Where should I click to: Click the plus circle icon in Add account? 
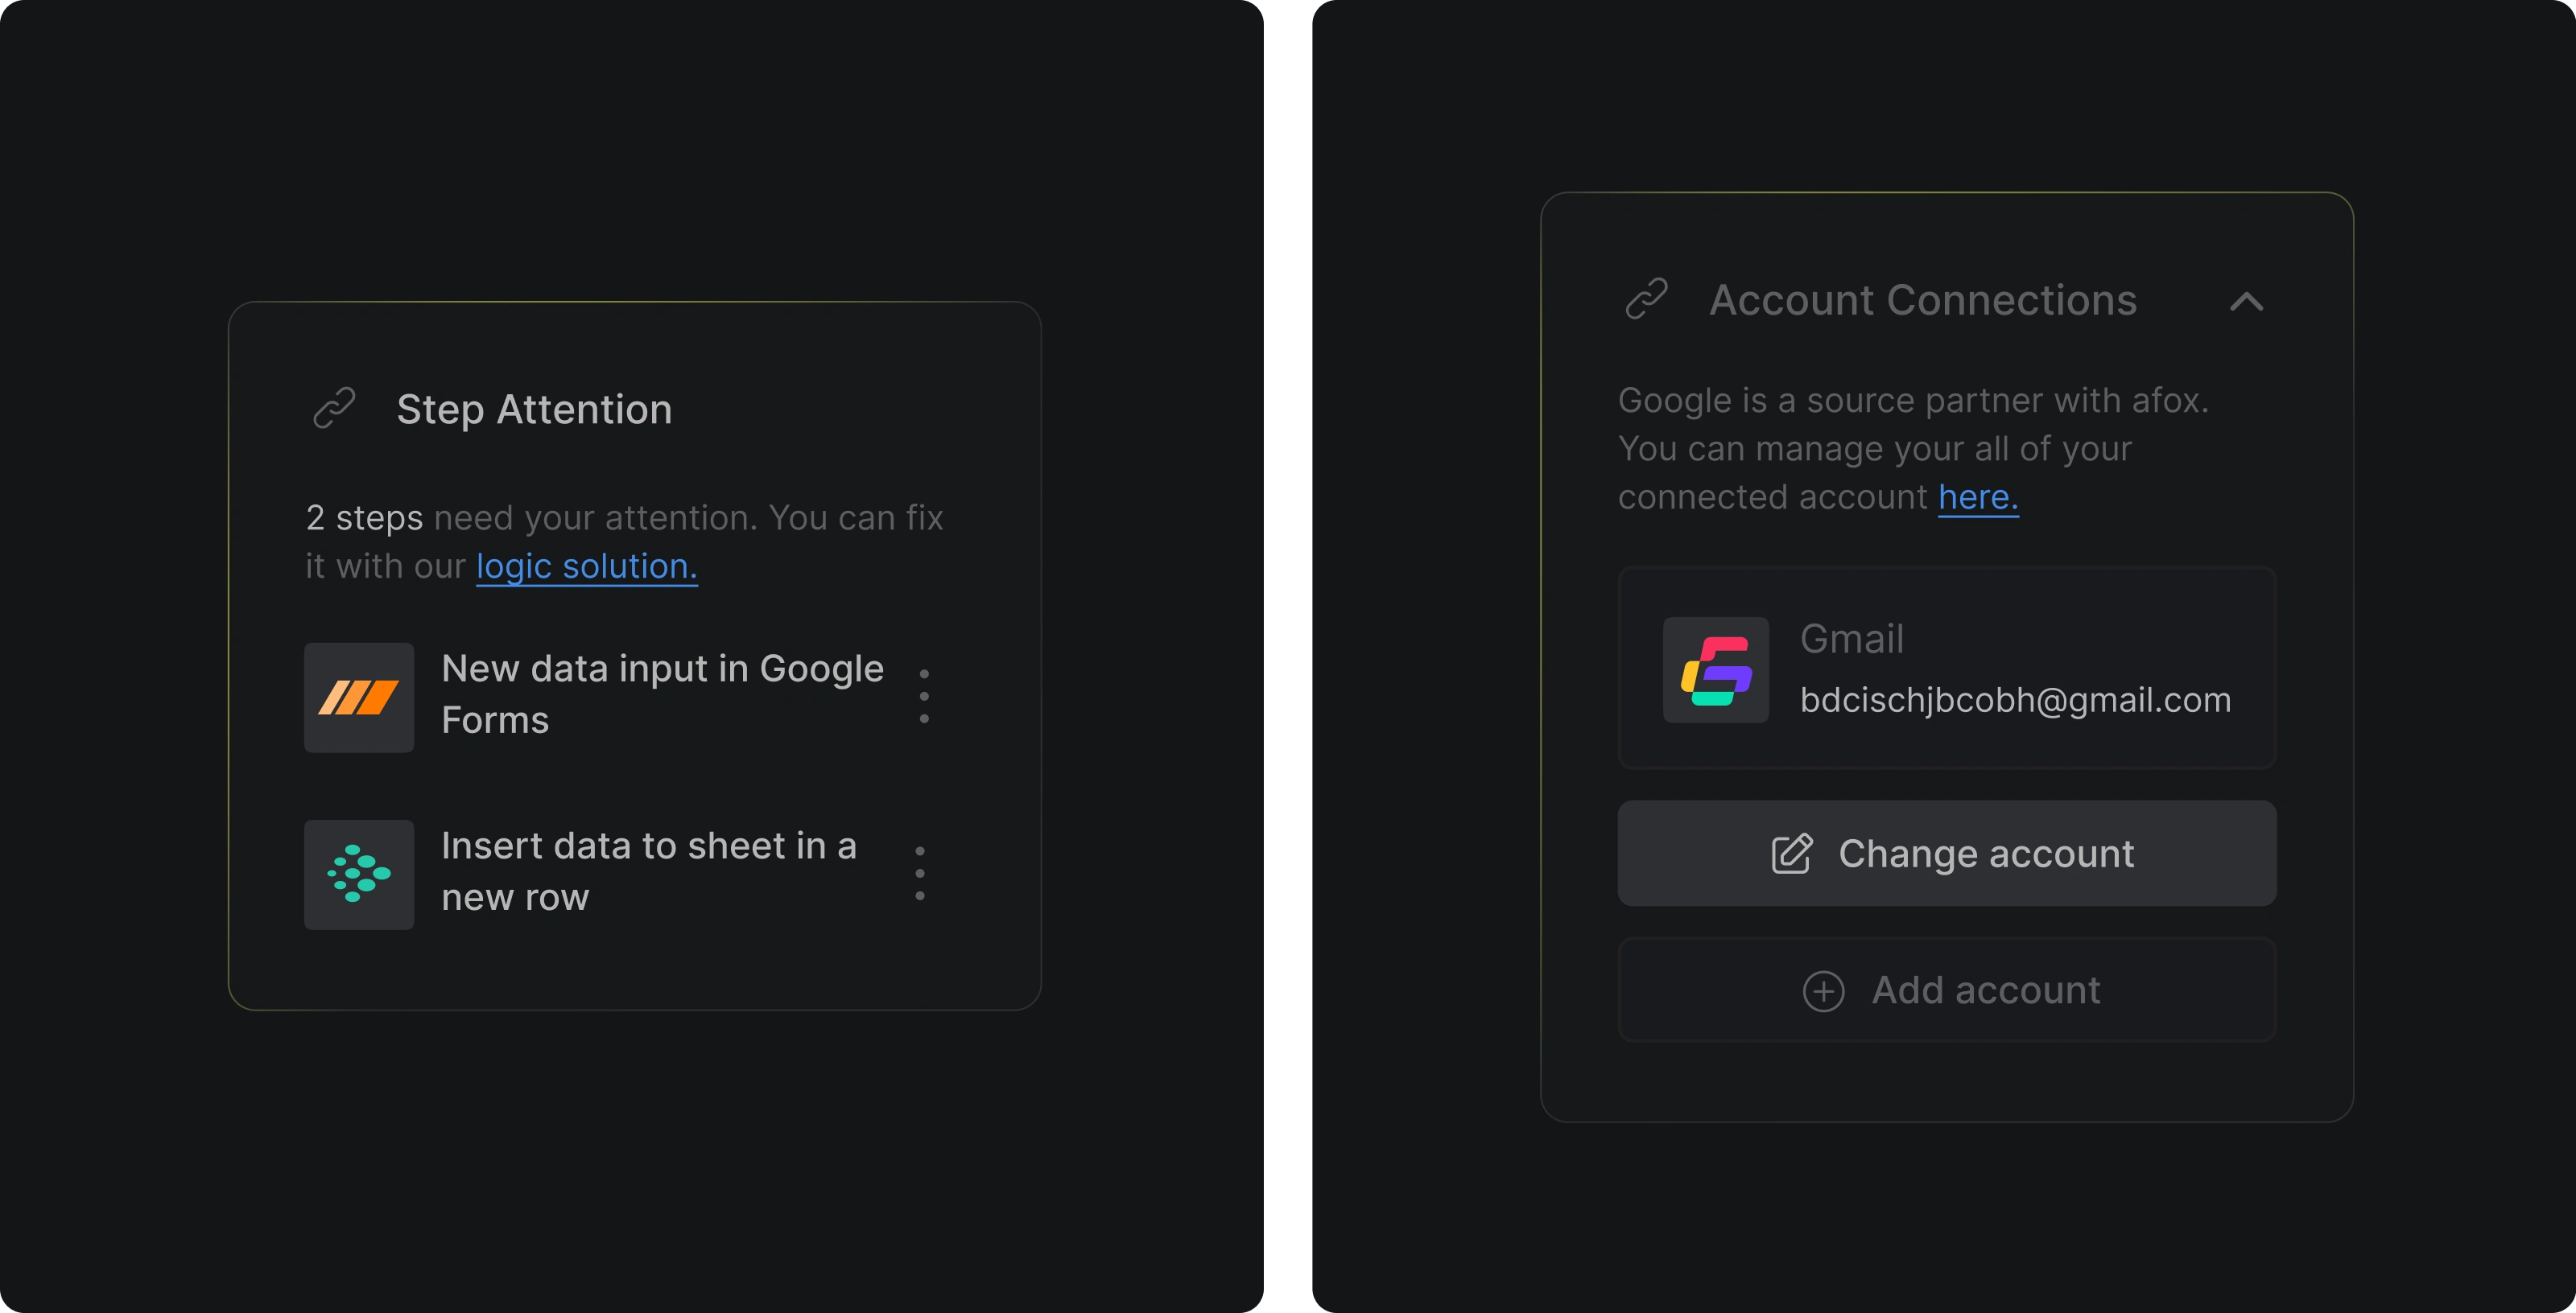1823,990
